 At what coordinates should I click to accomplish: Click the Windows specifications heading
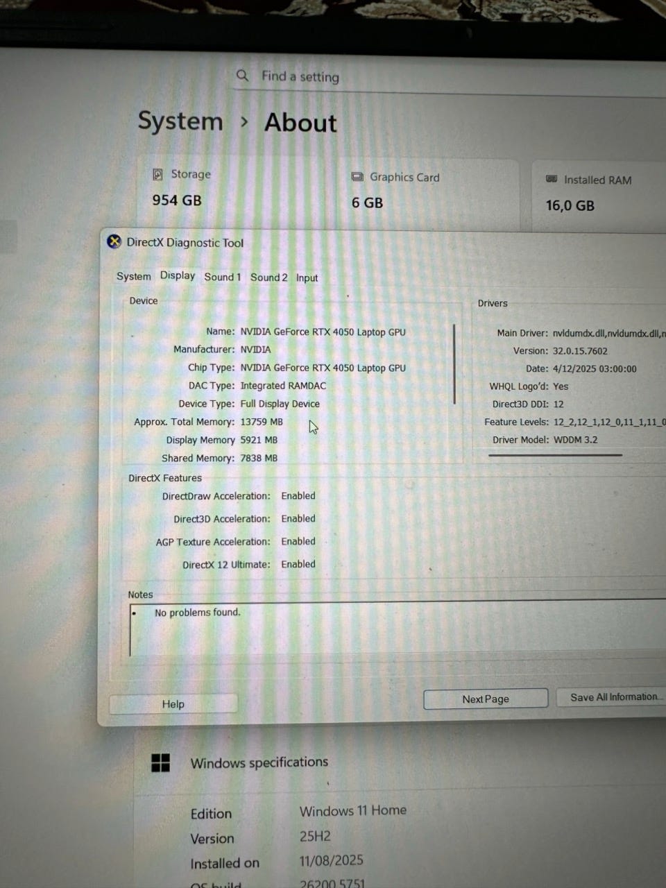259,762
